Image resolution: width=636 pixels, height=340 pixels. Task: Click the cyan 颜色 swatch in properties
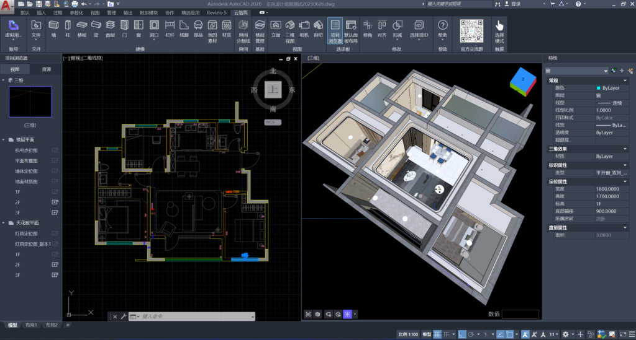[599, 88]
